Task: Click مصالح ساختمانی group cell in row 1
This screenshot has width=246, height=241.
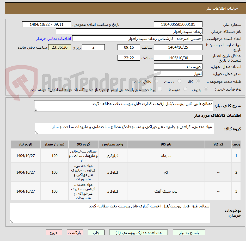Action: tap(83, 156)
